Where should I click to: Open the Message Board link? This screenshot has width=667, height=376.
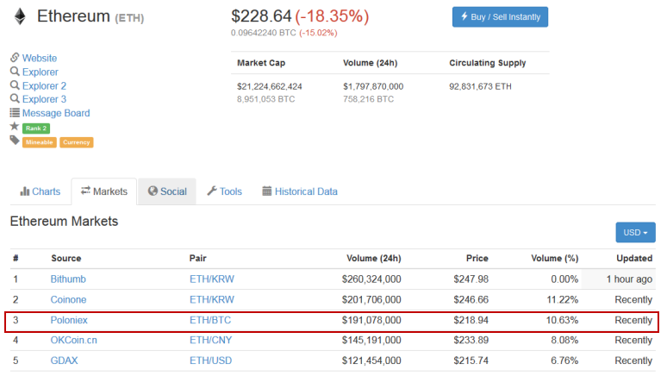click(56, 113)
